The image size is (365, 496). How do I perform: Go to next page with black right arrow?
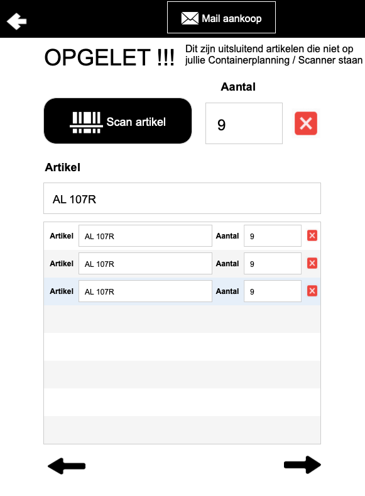pyautogui.click(x=302, y=465)
